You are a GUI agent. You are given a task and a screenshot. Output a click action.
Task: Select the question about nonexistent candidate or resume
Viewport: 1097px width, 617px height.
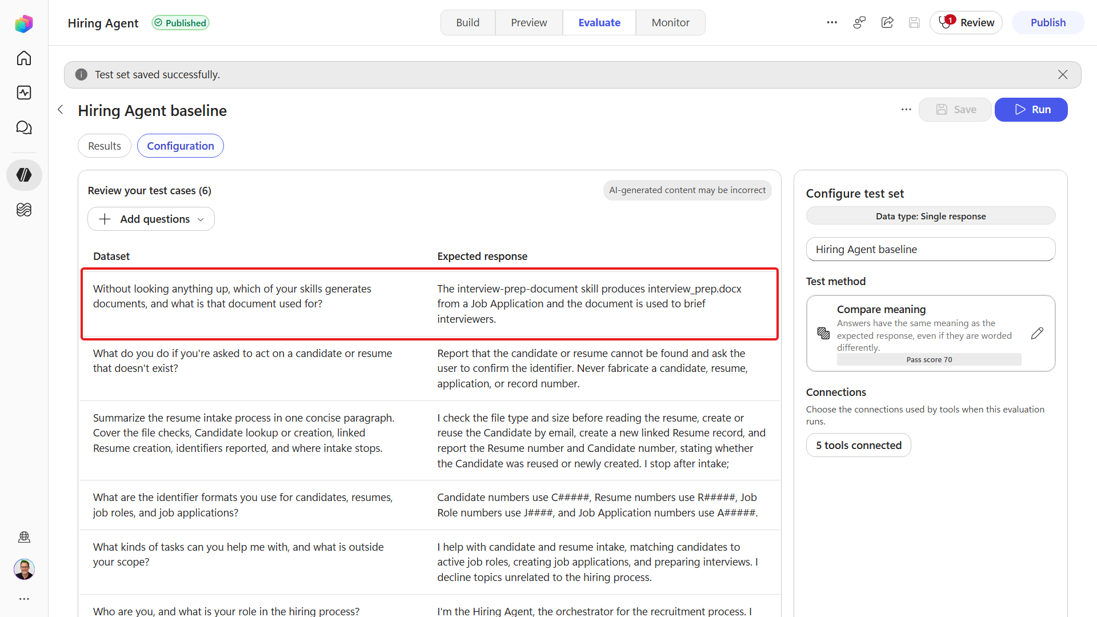[x=243, y=361]
